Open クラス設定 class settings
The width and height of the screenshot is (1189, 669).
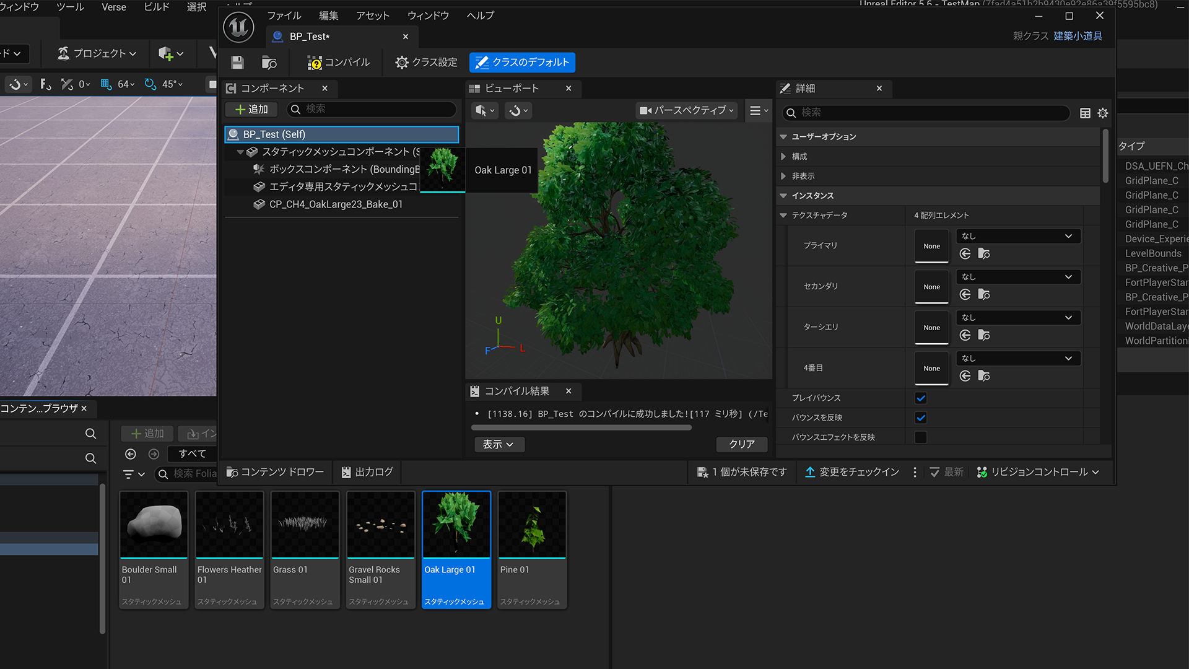[427, 63]
